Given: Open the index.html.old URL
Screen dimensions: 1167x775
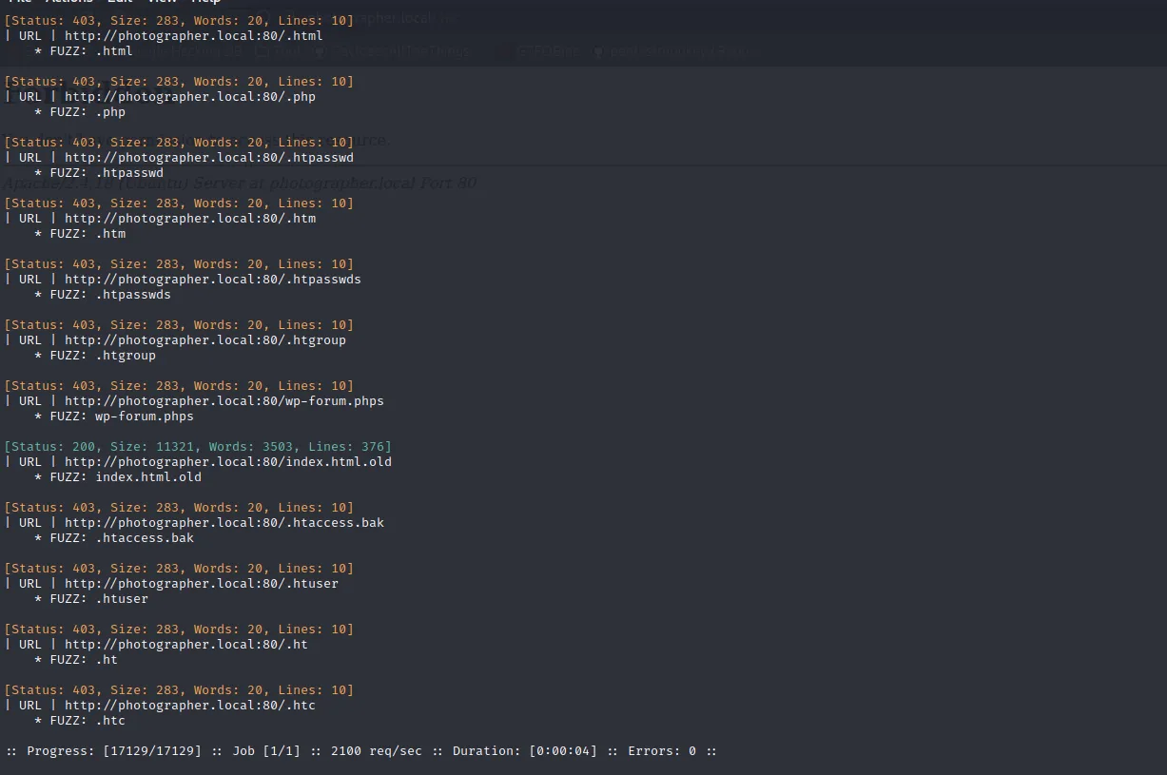Looking at the screenshot, I should [x=227, y=462].
